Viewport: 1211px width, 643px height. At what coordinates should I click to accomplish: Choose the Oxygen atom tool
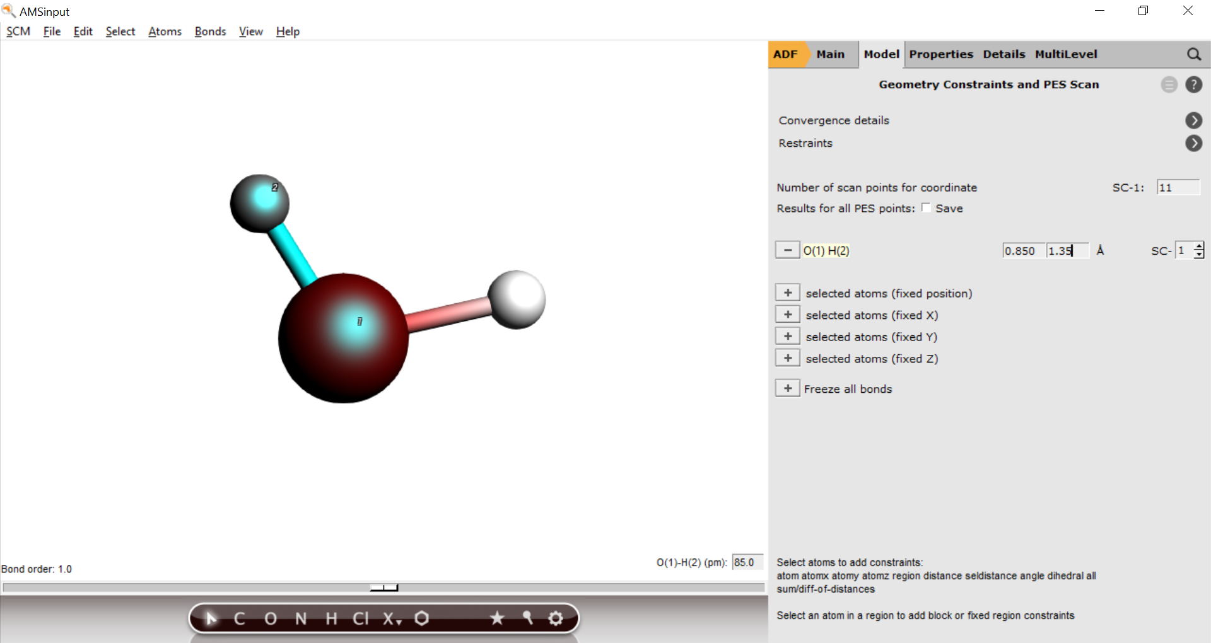(x=271, y=618)
